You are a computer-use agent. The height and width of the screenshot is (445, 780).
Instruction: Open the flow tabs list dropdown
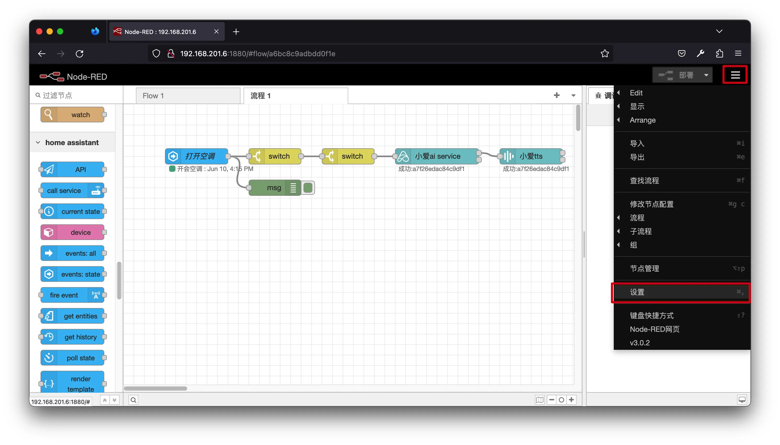573,95
